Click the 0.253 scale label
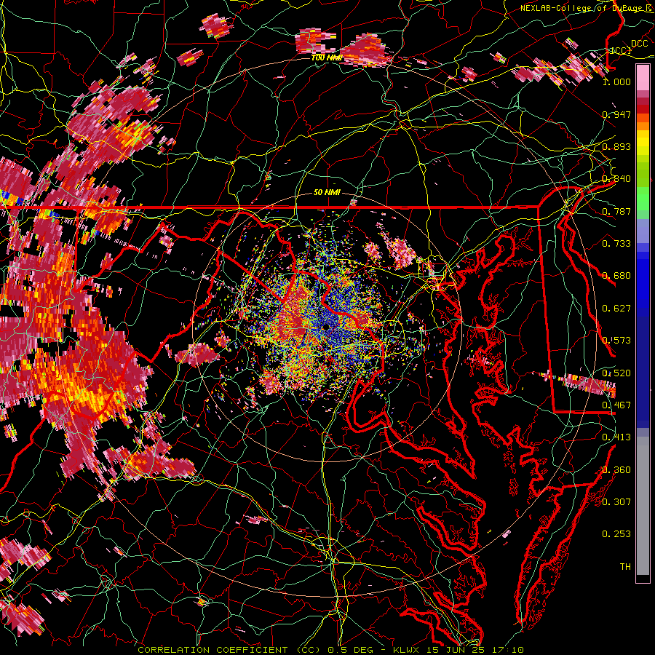 pyautogui.click(x=616, y=534)
